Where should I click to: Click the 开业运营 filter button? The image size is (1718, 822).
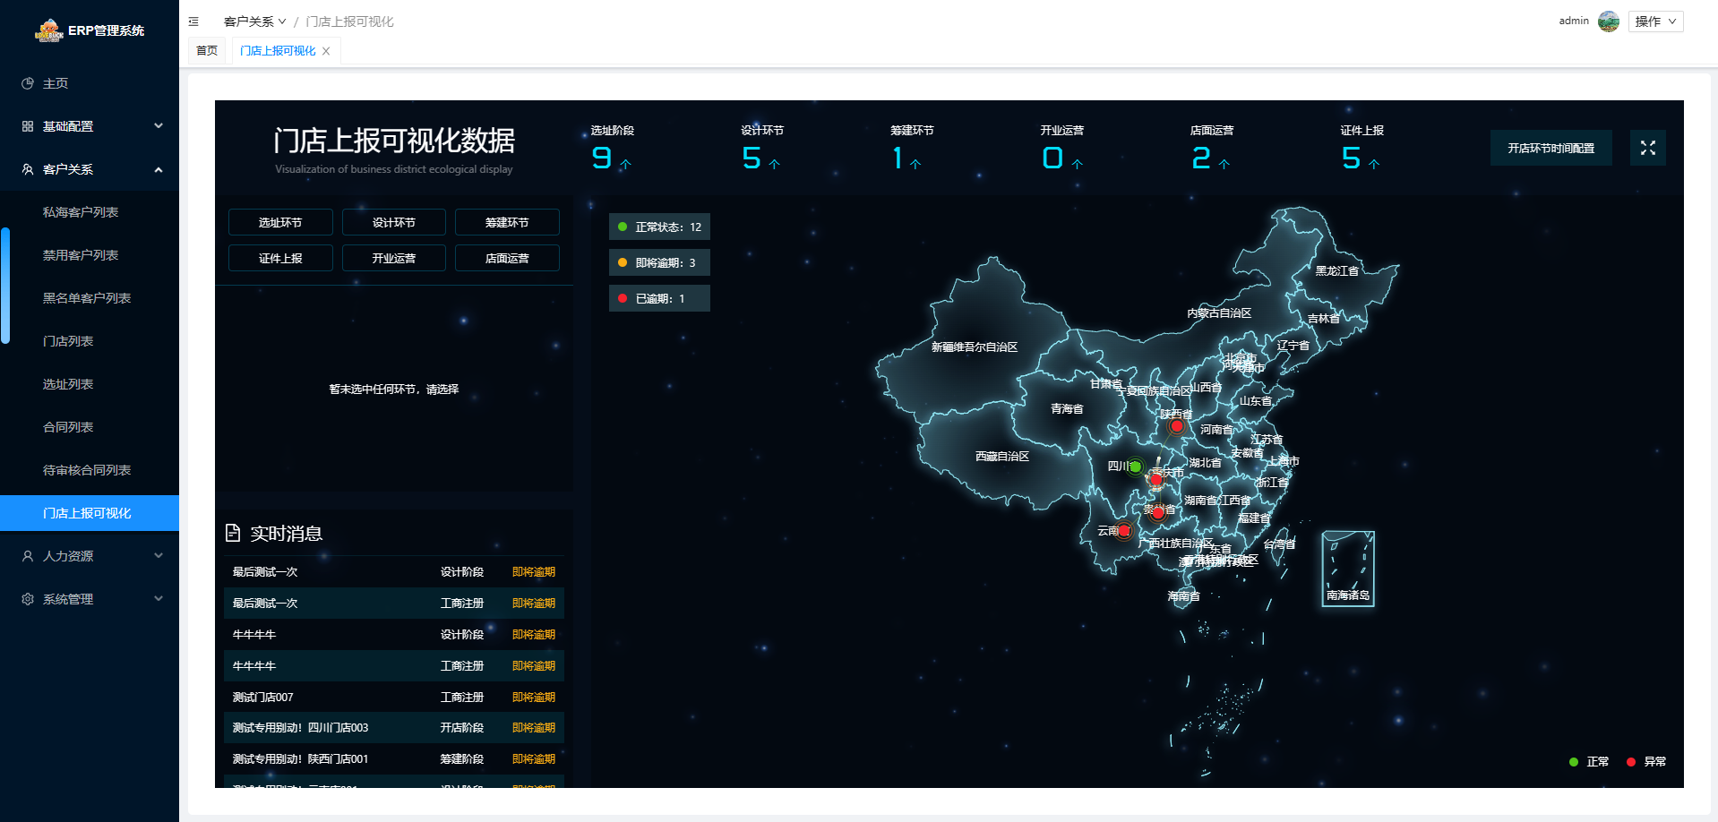coord(394,258)
